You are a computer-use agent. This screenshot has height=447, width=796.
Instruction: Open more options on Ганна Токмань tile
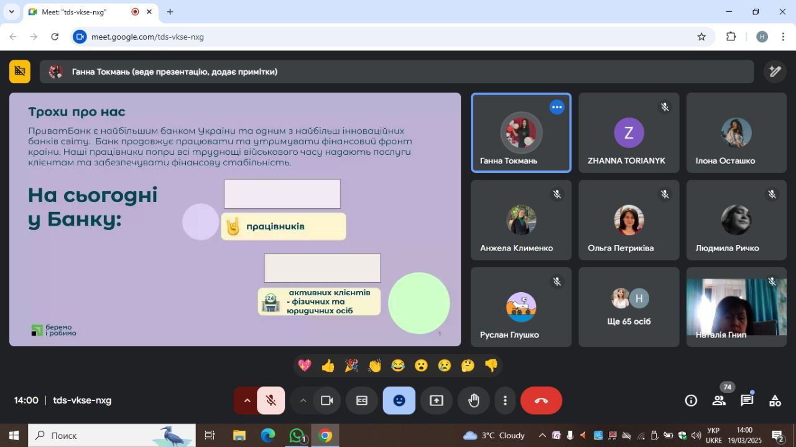pyautogui.click(x=557, y=108)
